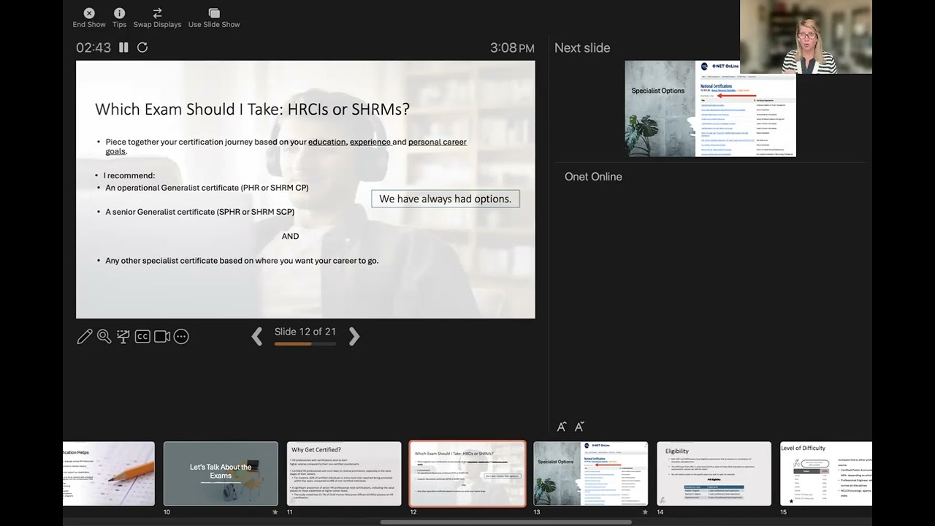Image resolution: width=935 pixels, height=526 pixels.
Task: Click the slide progress bar
Action: point(305,343)
